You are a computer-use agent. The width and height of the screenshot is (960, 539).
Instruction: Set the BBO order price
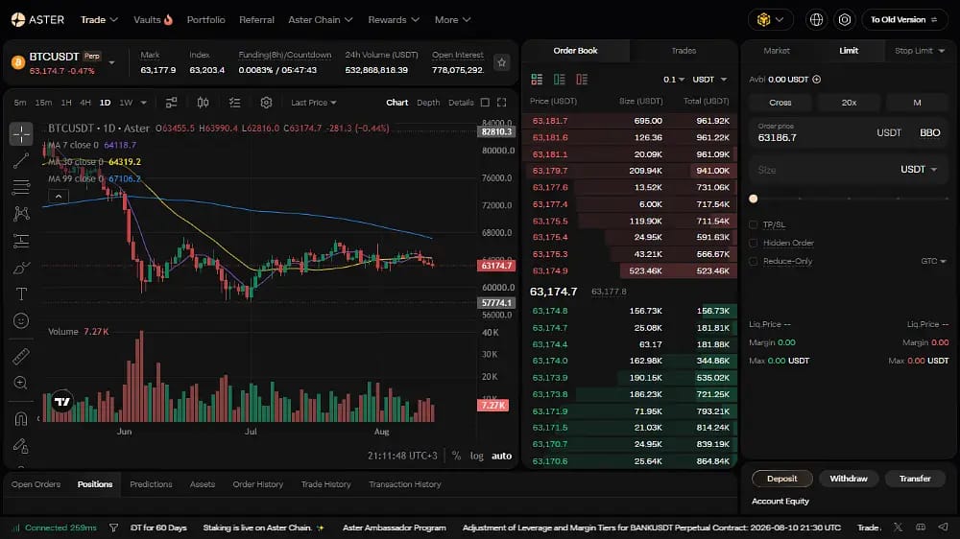point(929,132)
